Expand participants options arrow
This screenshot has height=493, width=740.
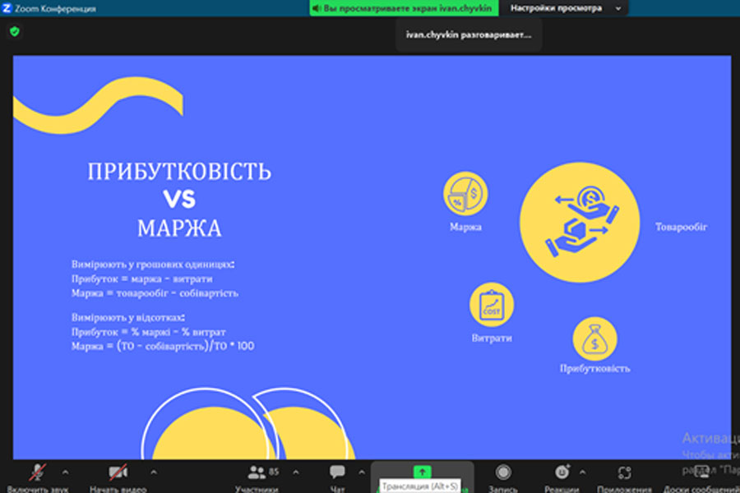tap(295, 472)
